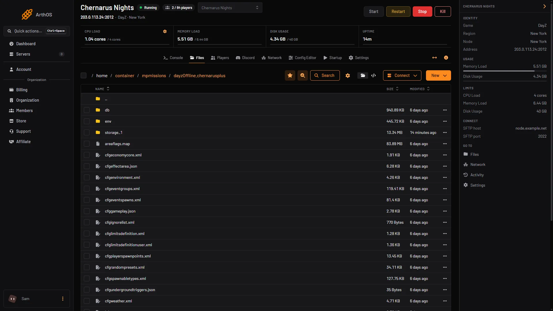The height and width of the screenshot is (311, 553).
Task: Click the mpmissions breadcrumb link
Action: (x=154, y=75)
